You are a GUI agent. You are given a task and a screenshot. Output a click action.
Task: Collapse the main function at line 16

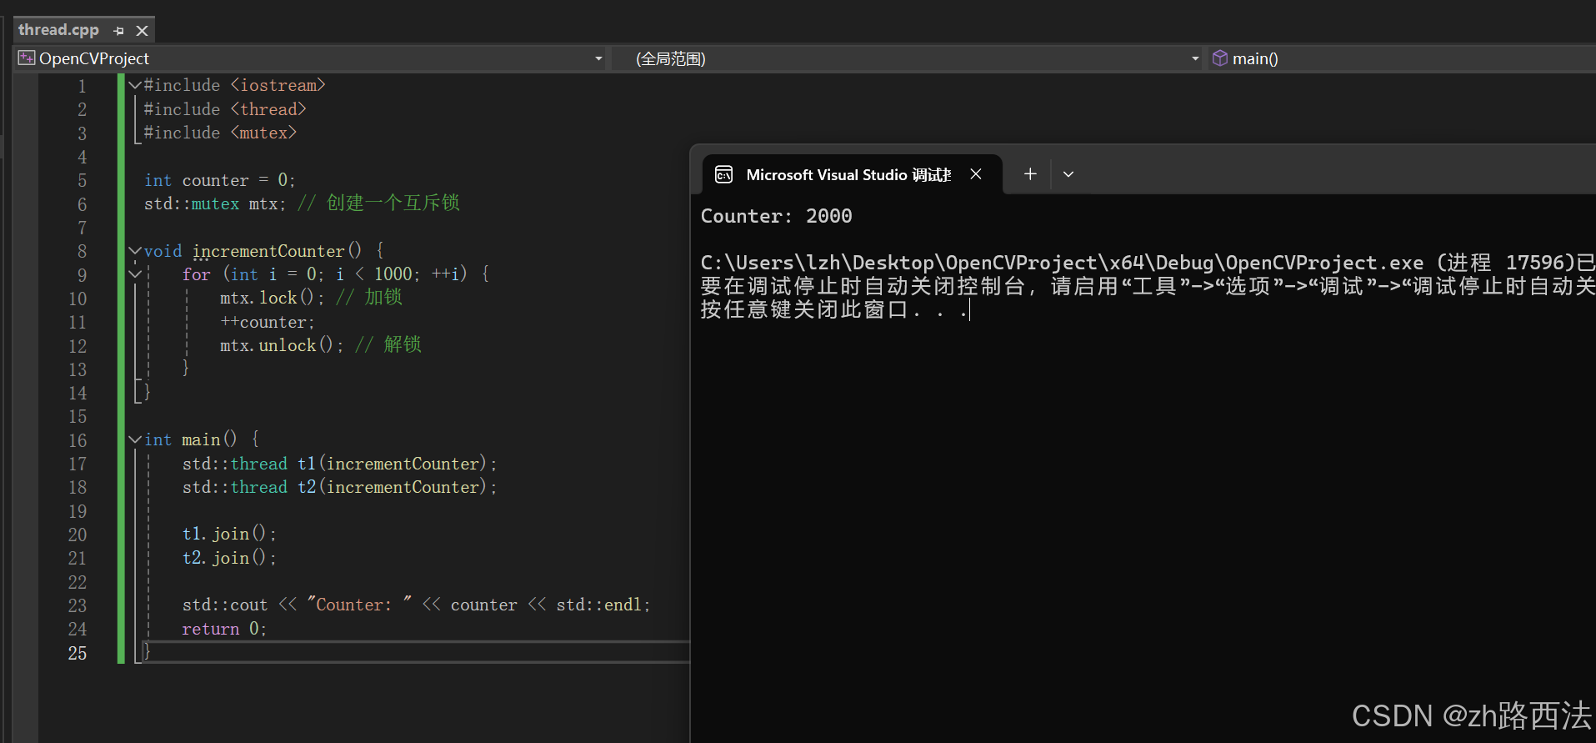135,439
